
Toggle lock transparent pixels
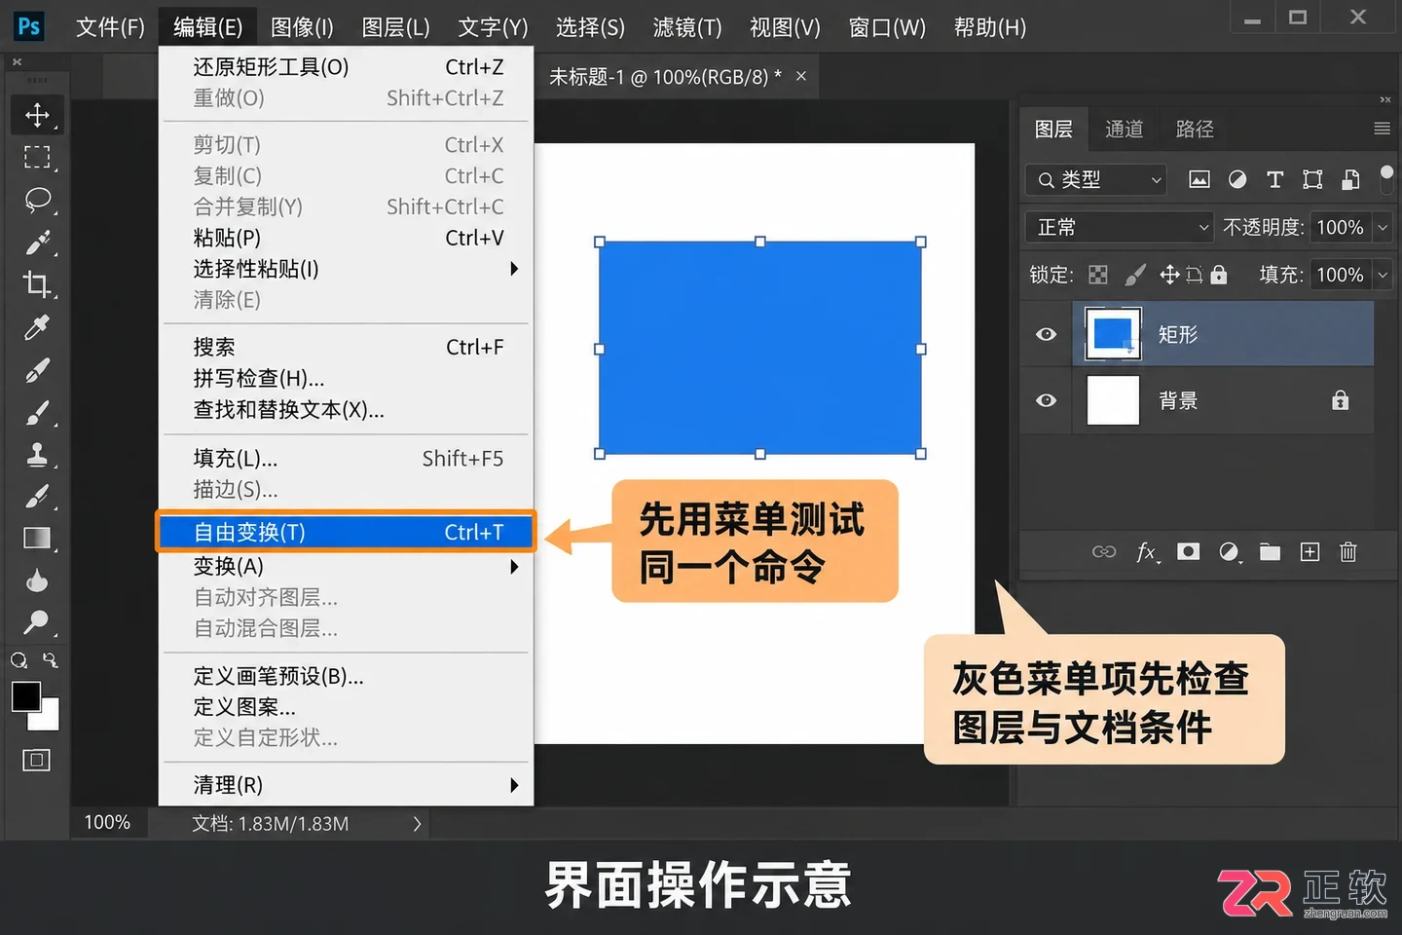tap(1098, 275)
